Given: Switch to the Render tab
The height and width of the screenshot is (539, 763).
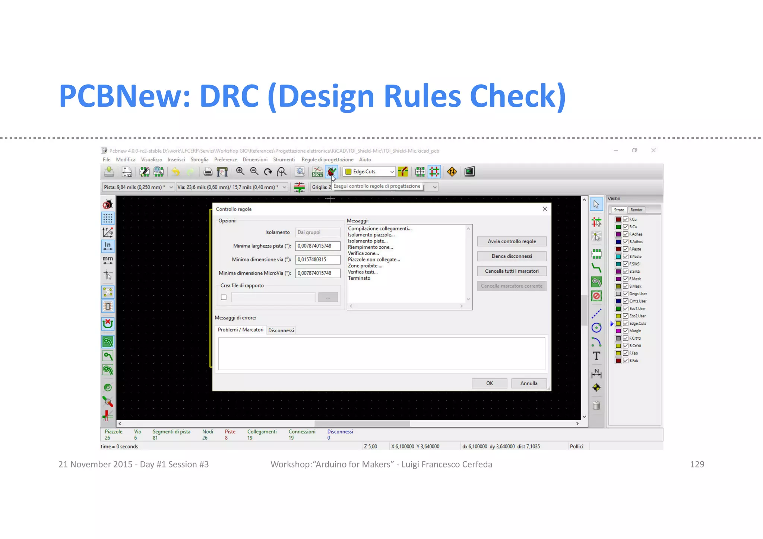Looking at the screenshot, I should pyautogui.click(x=636, y=210).
